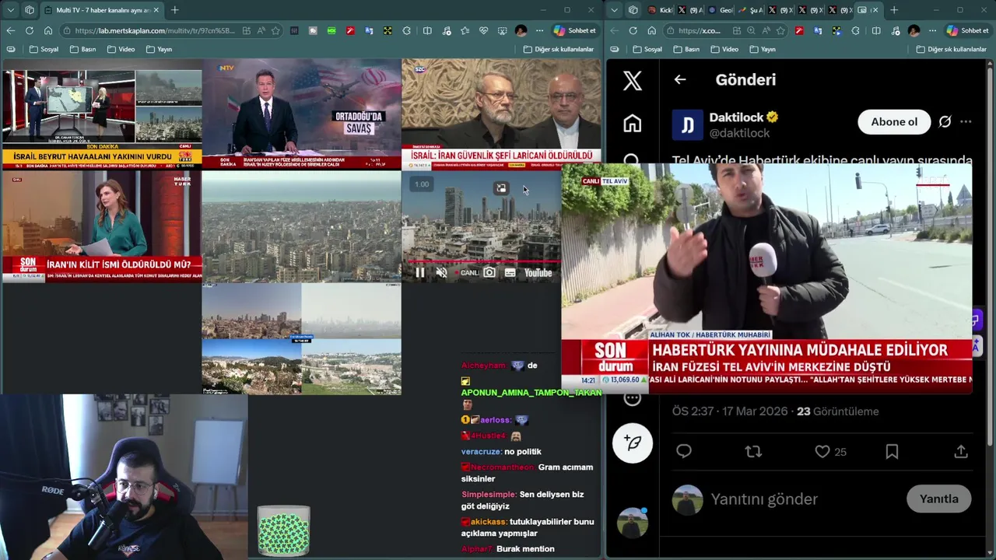The height and width of the screenshot is (560, 996).
Task: Open Extensions puzzle icon in left window
Action: [407, 30]
